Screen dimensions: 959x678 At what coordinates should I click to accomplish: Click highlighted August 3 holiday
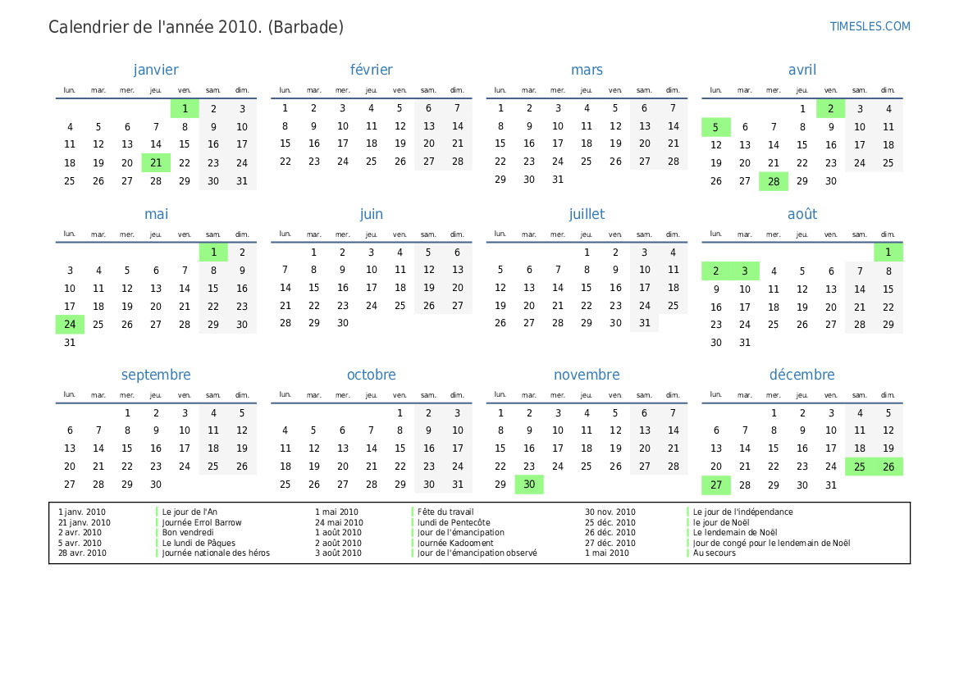click(x=744, y=271)
